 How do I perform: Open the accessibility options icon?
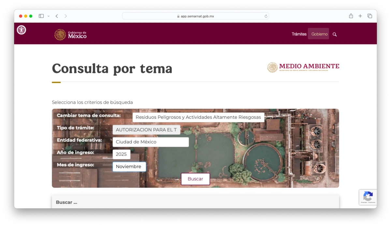[21, 30]
